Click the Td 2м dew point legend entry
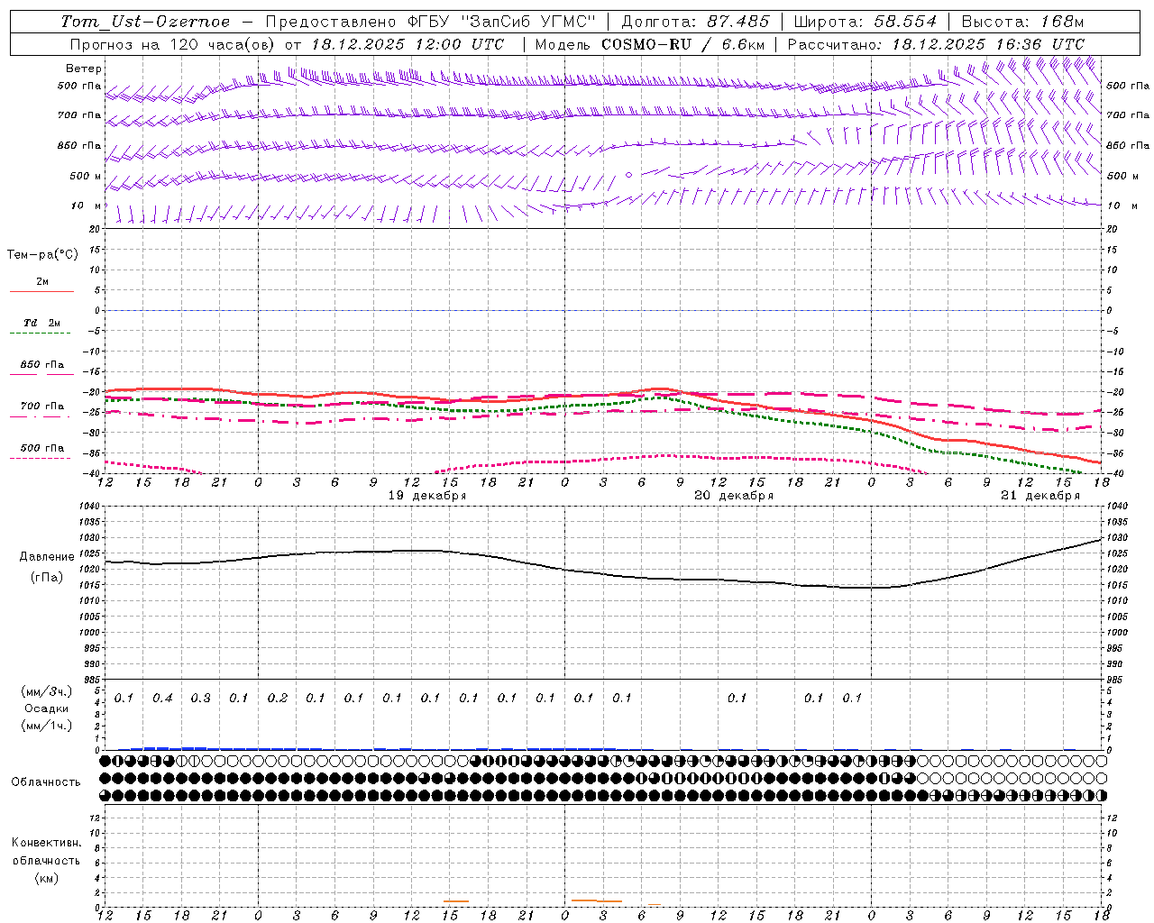The height and width of the screenshot is (923, 1154). point(41,323)
